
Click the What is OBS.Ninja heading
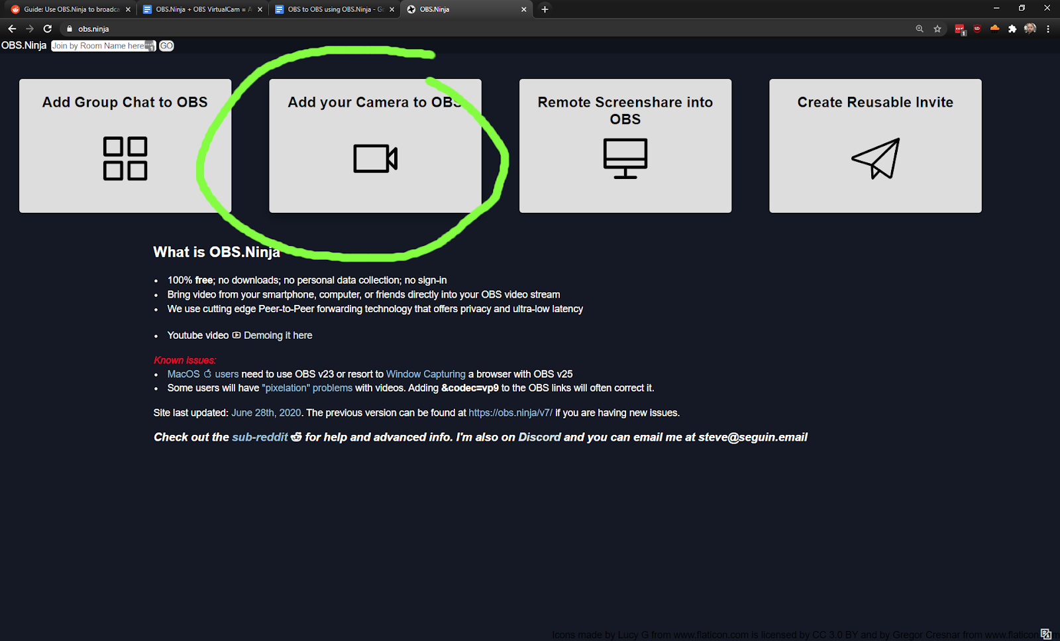pyautogui.click(x=217, y=252)
